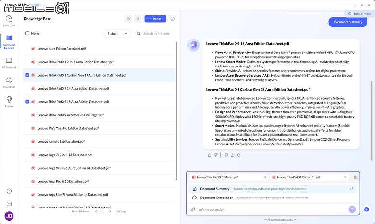Image resolution: width=375 pixels, height=224 pixels.
Task: Copy the response with copy icon
Action: click(x=226, y=155)
